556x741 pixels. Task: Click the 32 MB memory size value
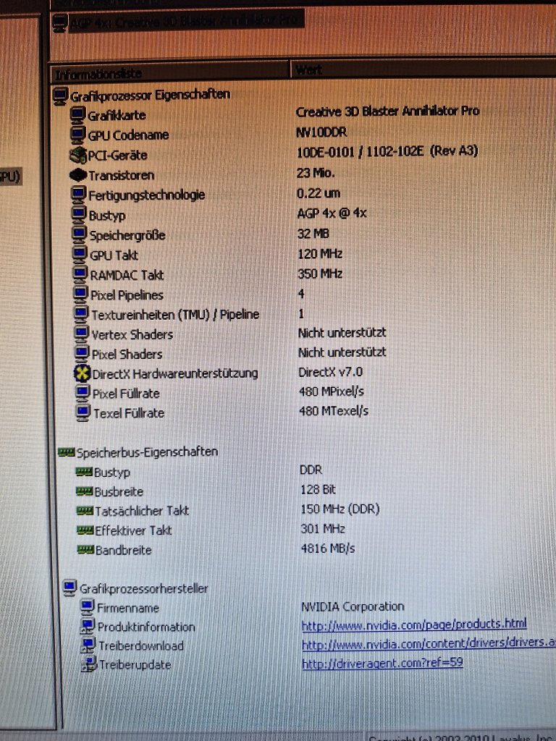pyautogui.click(x=313, y=234)
